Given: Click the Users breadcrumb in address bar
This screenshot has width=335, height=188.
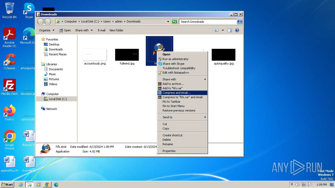Looking at the screenshot, I should (107, 21).
